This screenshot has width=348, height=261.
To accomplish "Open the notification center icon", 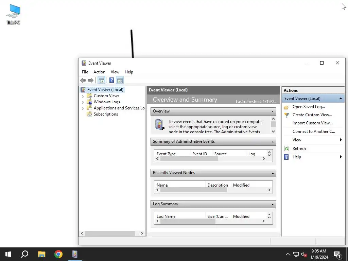I will (337, 255).
